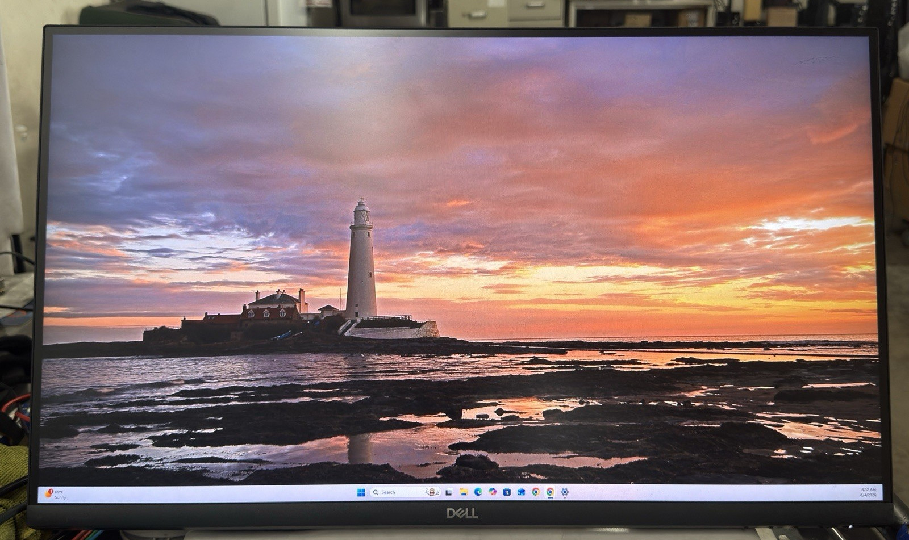This screenshot has width=909, height=540.
Task: Launch File Explorer from the taskbar
Action: 464,492
